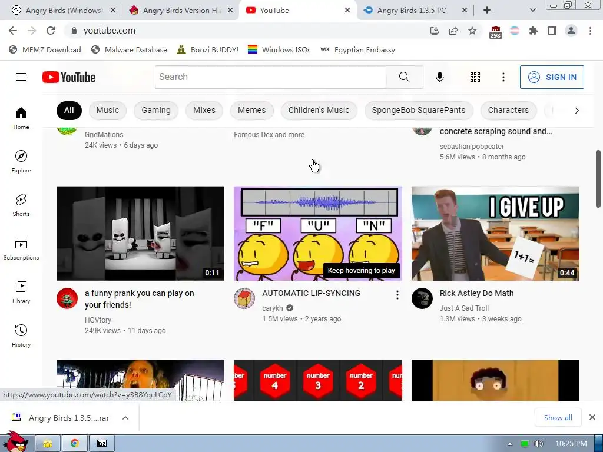Viewport: 603px width, 452px height.
Task: Open Explore in the sidebar
Action: 21,161
